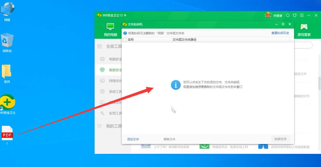Viewport: 321px width, 167px height.
Task: Toggle the select-all checkbox beside 名称
Action: click(x=125, y=40)
